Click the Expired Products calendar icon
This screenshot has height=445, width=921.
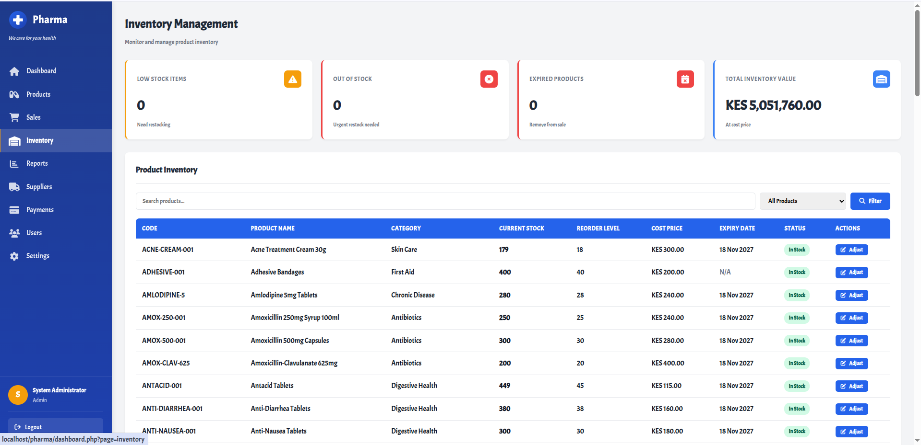pos(685,79)
